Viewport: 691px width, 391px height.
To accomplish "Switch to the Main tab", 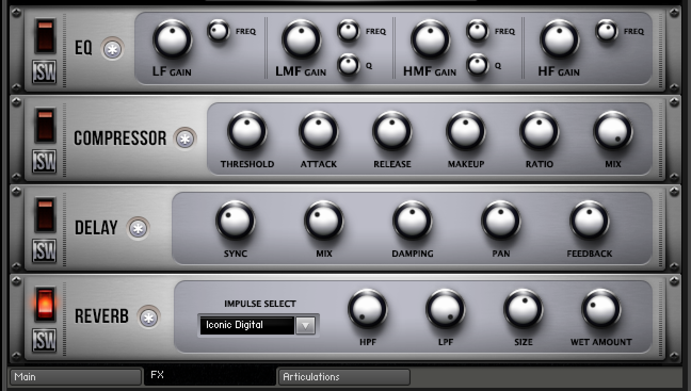I will click(x=75, y=377).
